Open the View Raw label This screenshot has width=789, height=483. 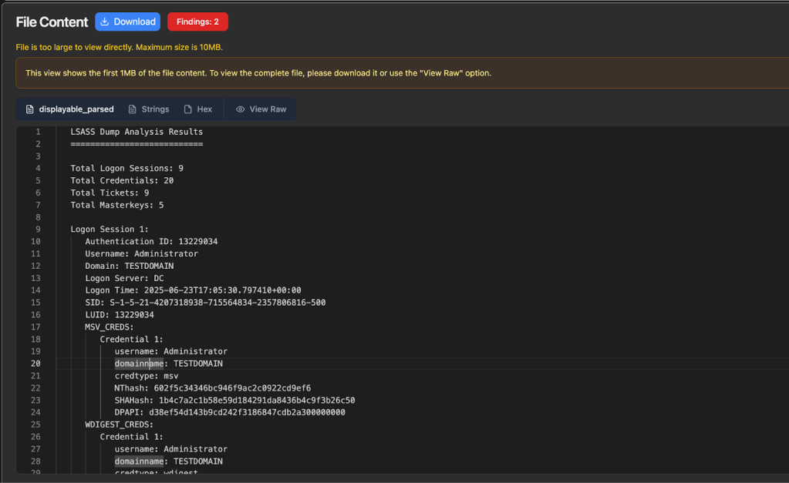point(268,109)
